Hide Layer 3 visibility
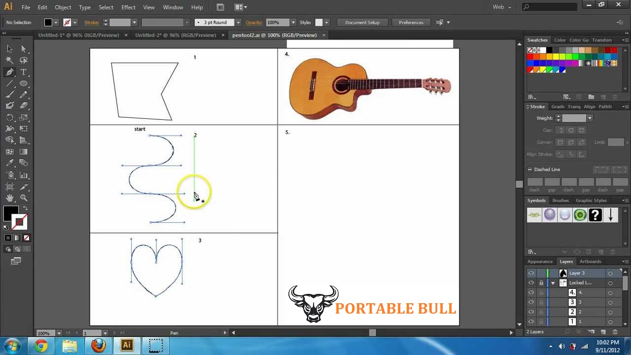 [531, 273]
